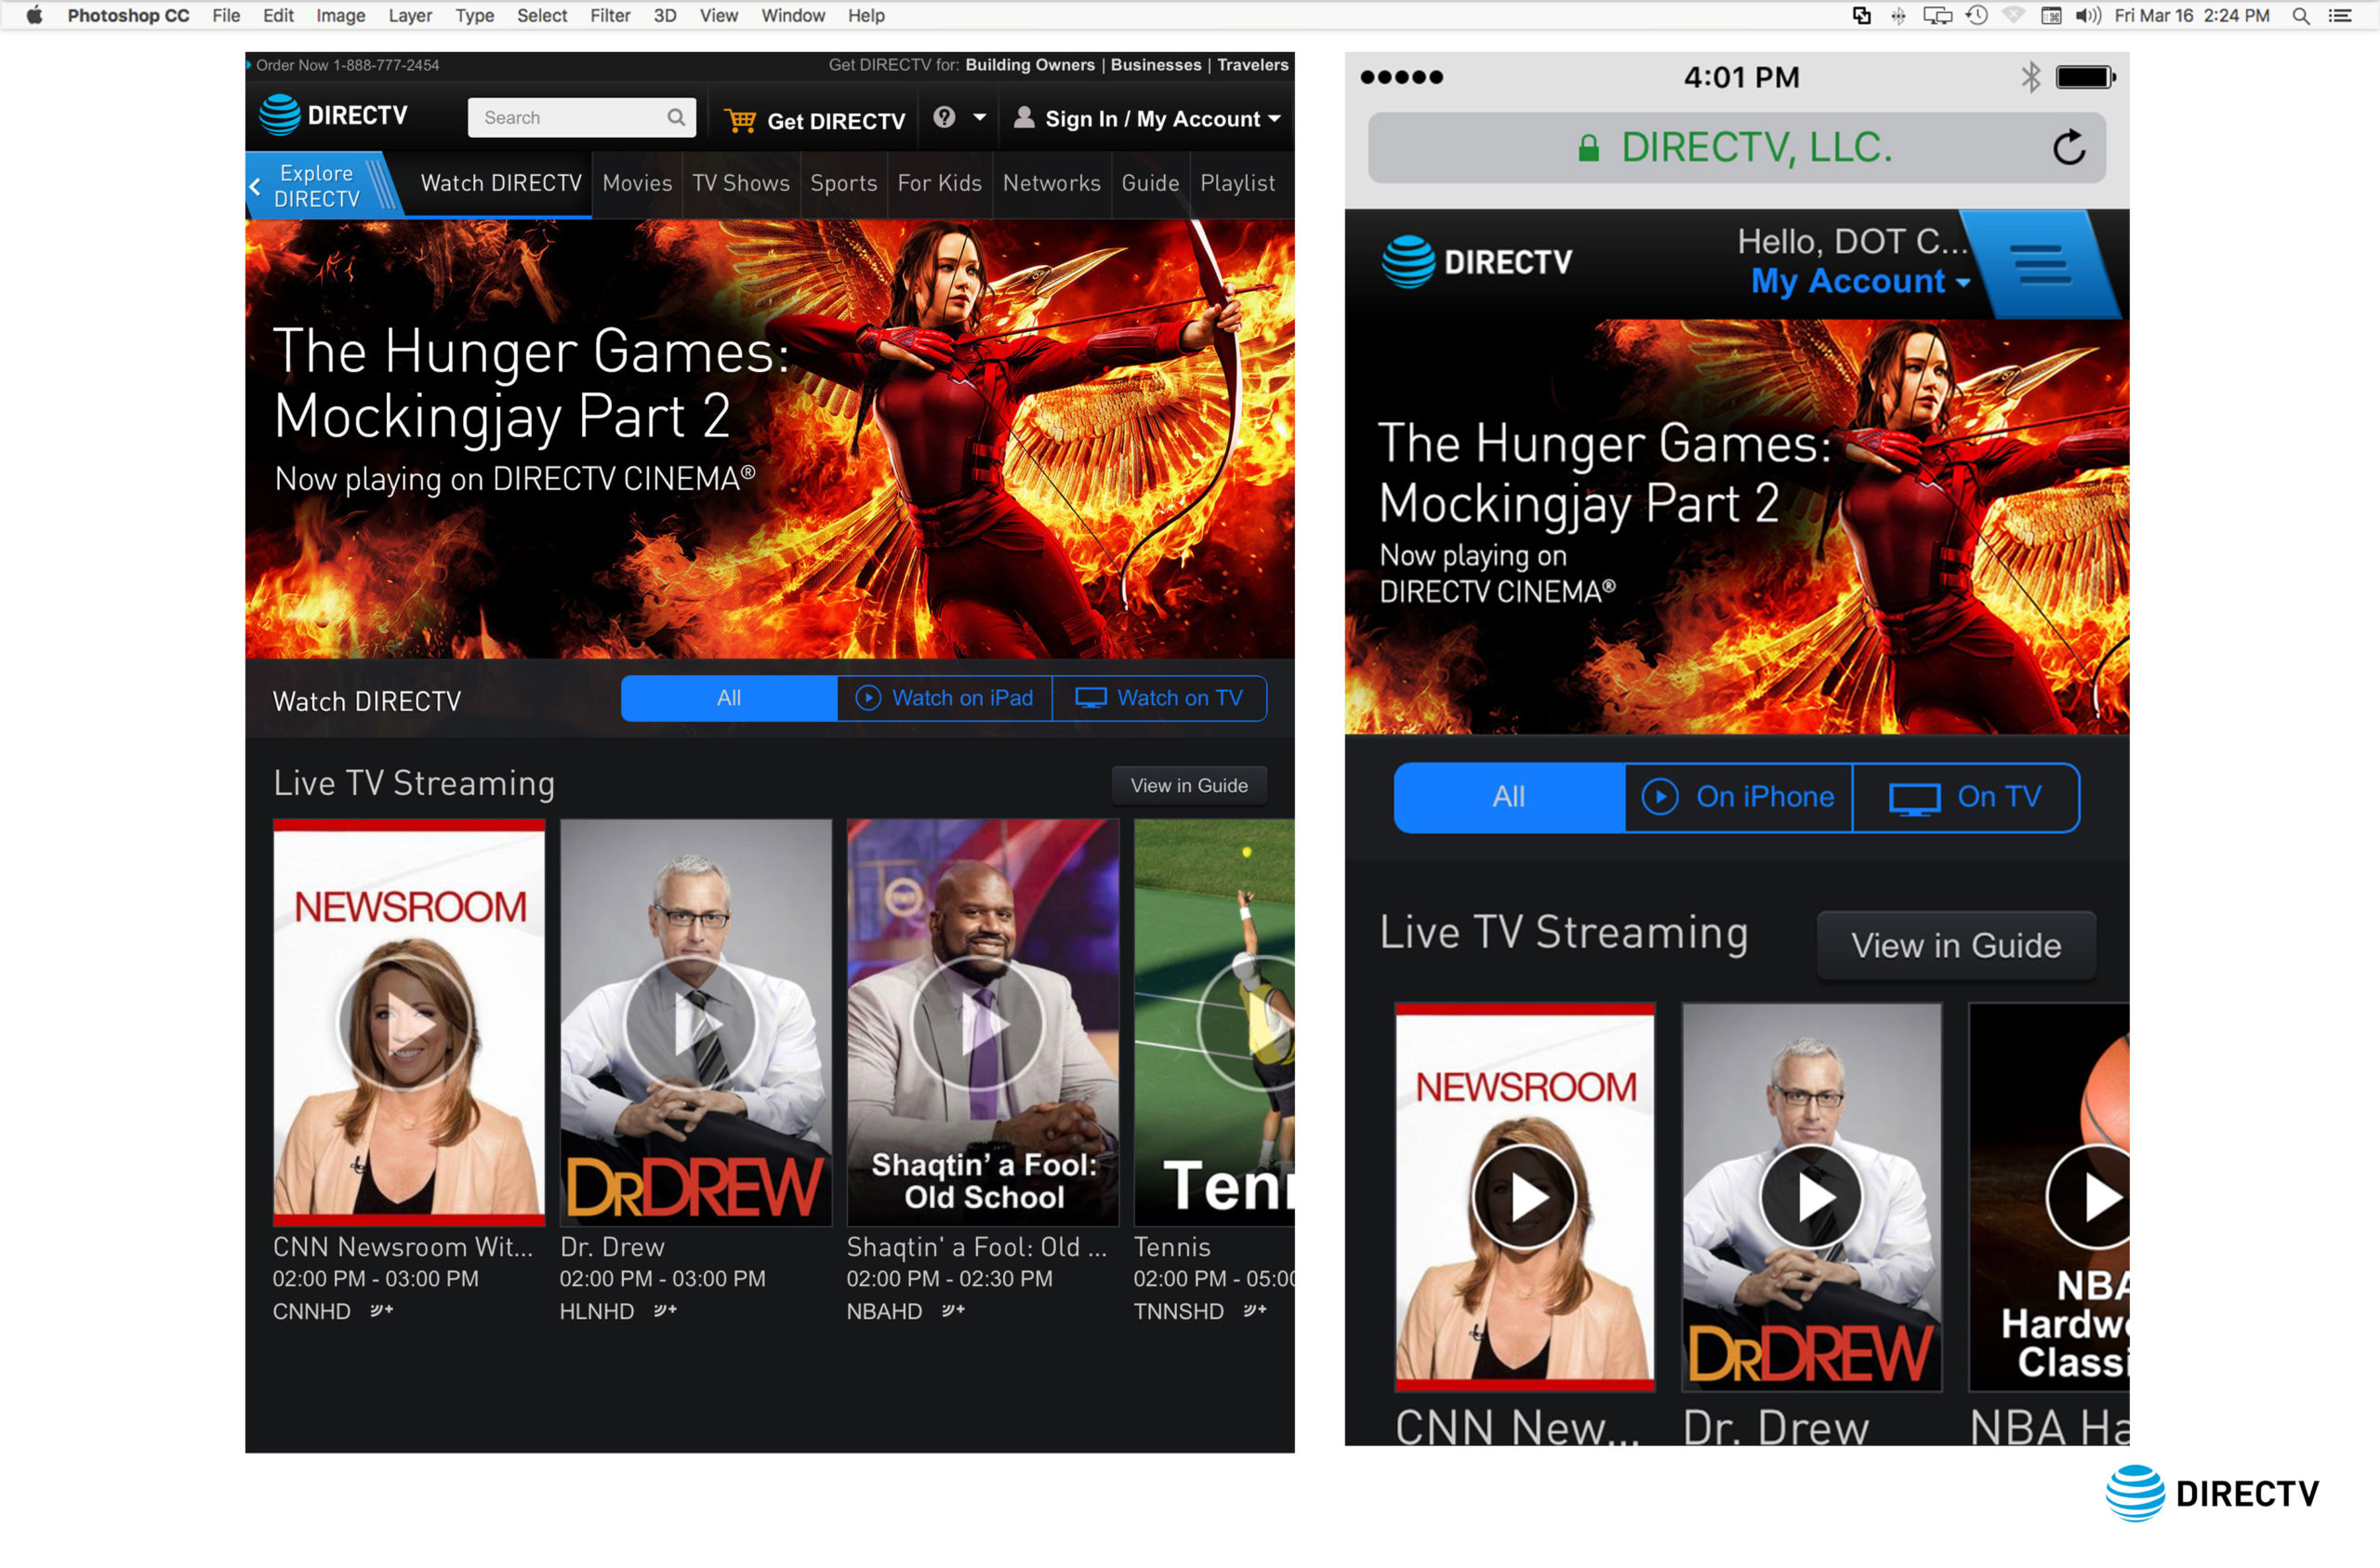This screenshot has height=1568, width=2380.
Task: Play Dr. Drew in the mobile view
Action: pyautogui.click(x=1812, y=1197)
